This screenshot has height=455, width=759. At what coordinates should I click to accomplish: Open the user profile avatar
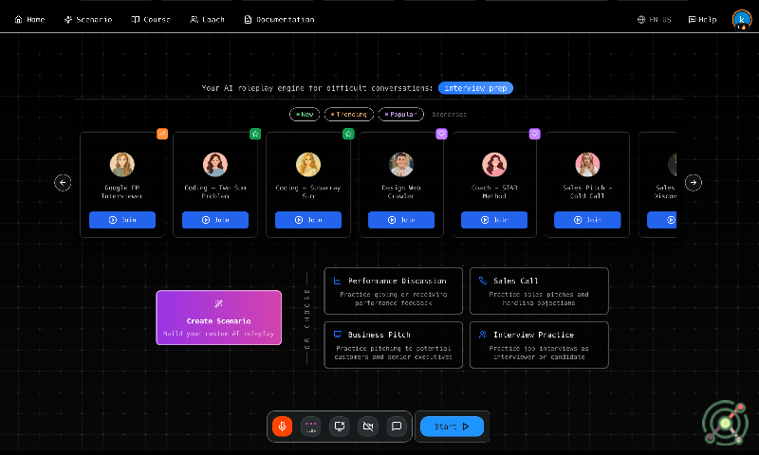coord(741,19)
